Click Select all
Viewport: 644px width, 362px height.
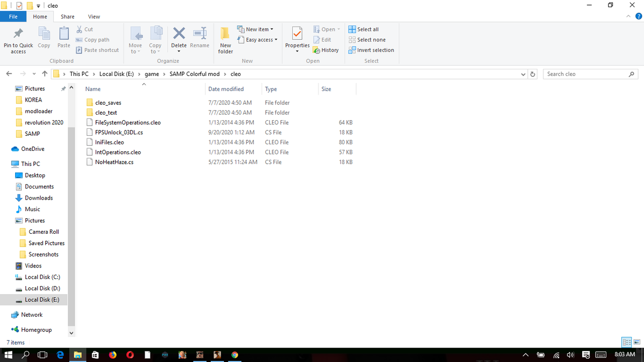pyautogui.click(x=364, y=29)
